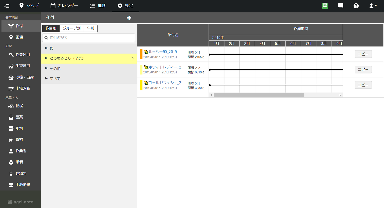
Task: Expand the とうもろこし(子実) category
Action: click(x=89, y=58)
